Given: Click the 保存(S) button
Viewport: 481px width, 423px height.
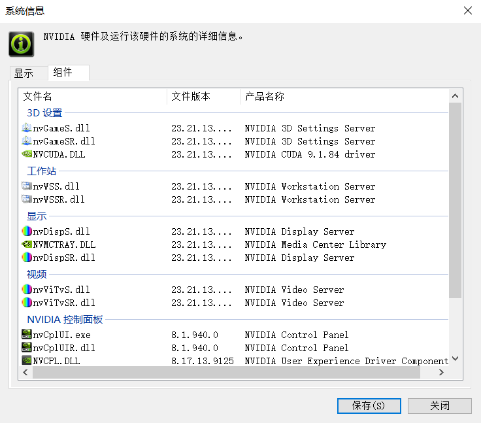Looking at the screenshot, I should (369, 406).
